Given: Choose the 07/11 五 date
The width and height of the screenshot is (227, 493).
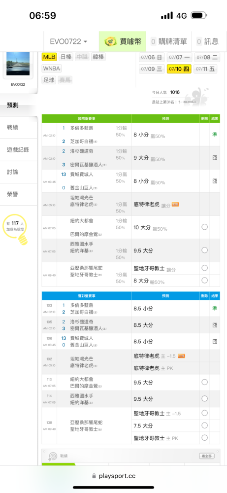Looking at the screenshot, I should [x=205, y=69].
